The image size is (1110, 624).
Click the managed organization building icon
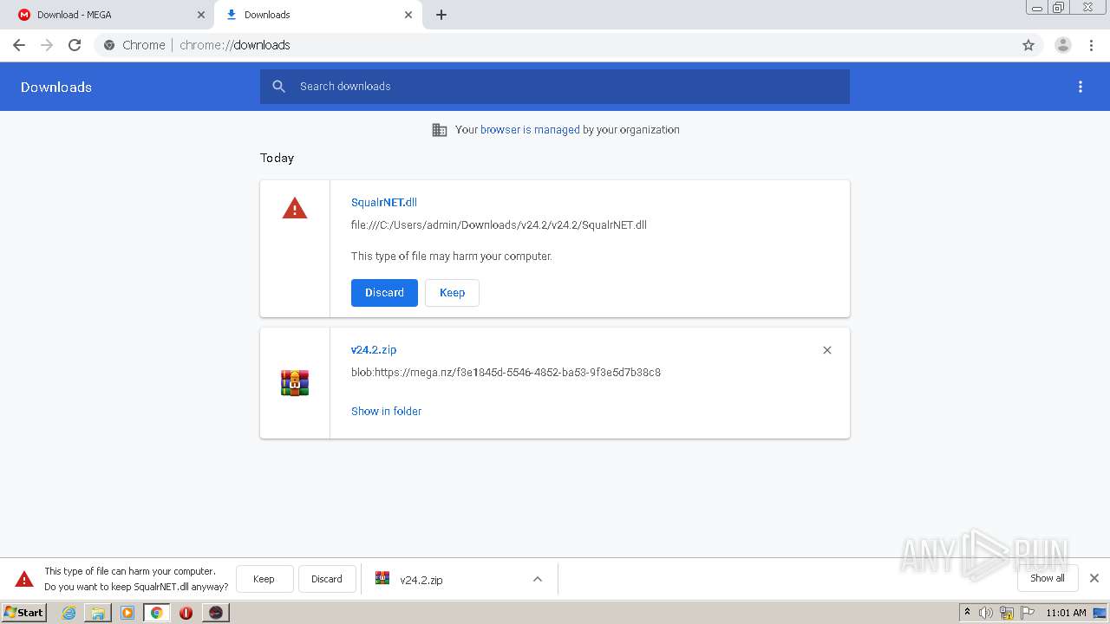(x=440, y=130)
